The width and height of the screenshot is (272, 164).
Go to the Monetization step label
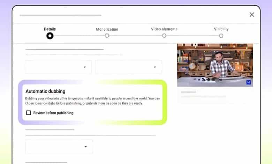[x=107, y=29]
